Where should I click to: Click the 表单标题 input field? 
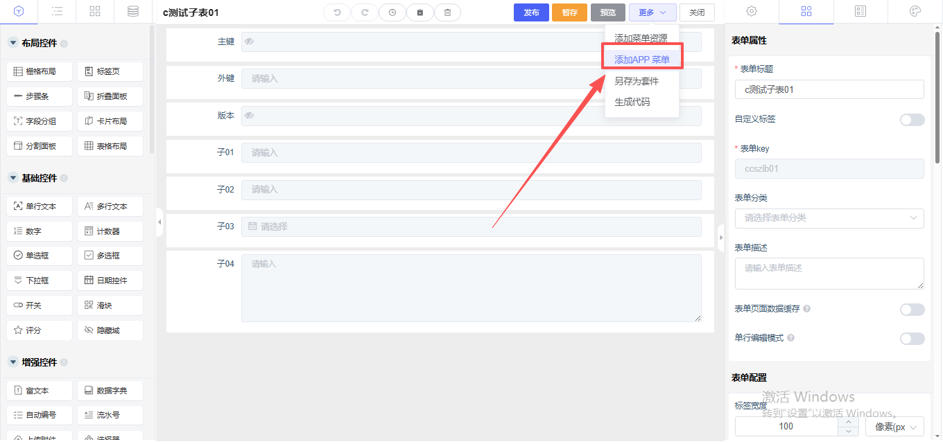829,89
